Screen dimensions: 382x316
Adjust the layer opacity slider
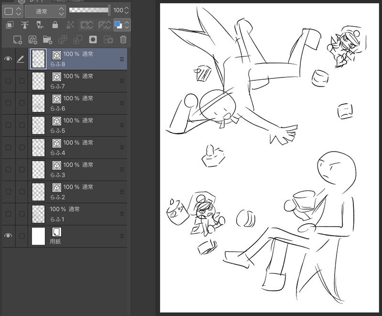(89, 10)
